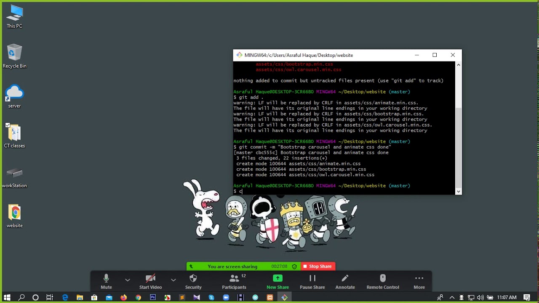This screenshot has width=539, height=303.
Task: Open clock showing 11:07 AM
Action: pos(507,298)
